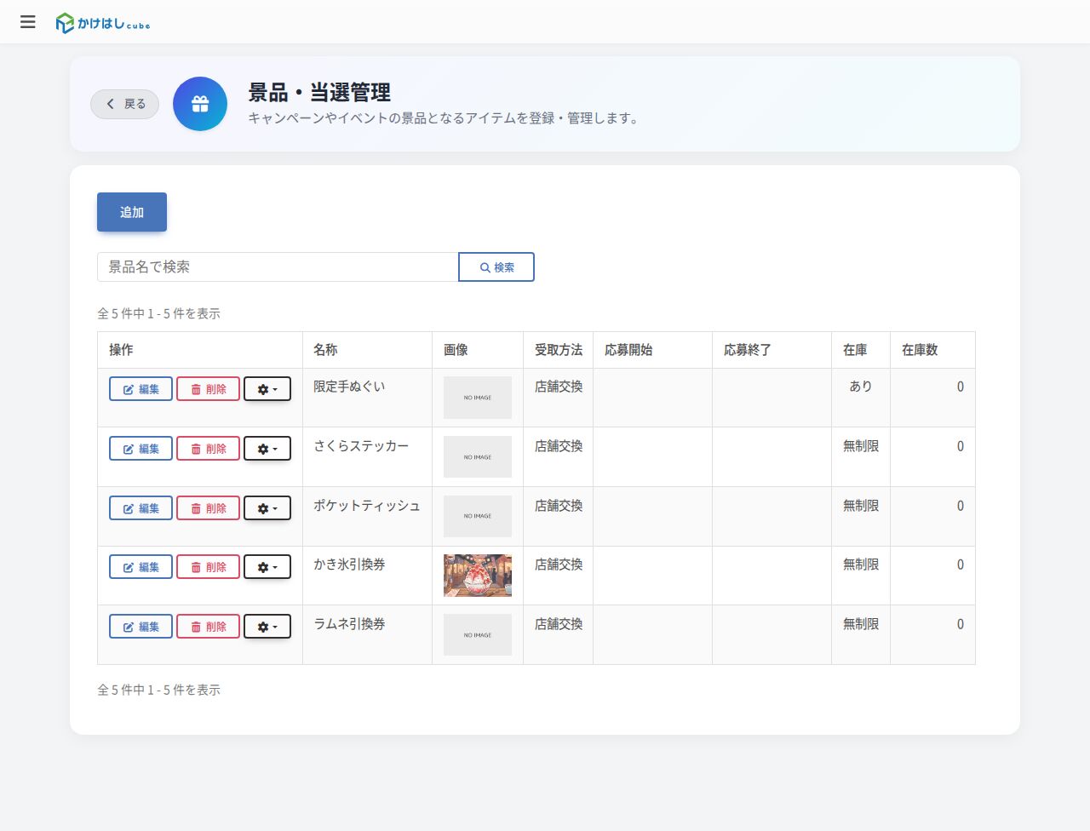Focus the 景品名で検索 search field
Viewport: 1090px width, 831px height.
(x=278, y=266)
